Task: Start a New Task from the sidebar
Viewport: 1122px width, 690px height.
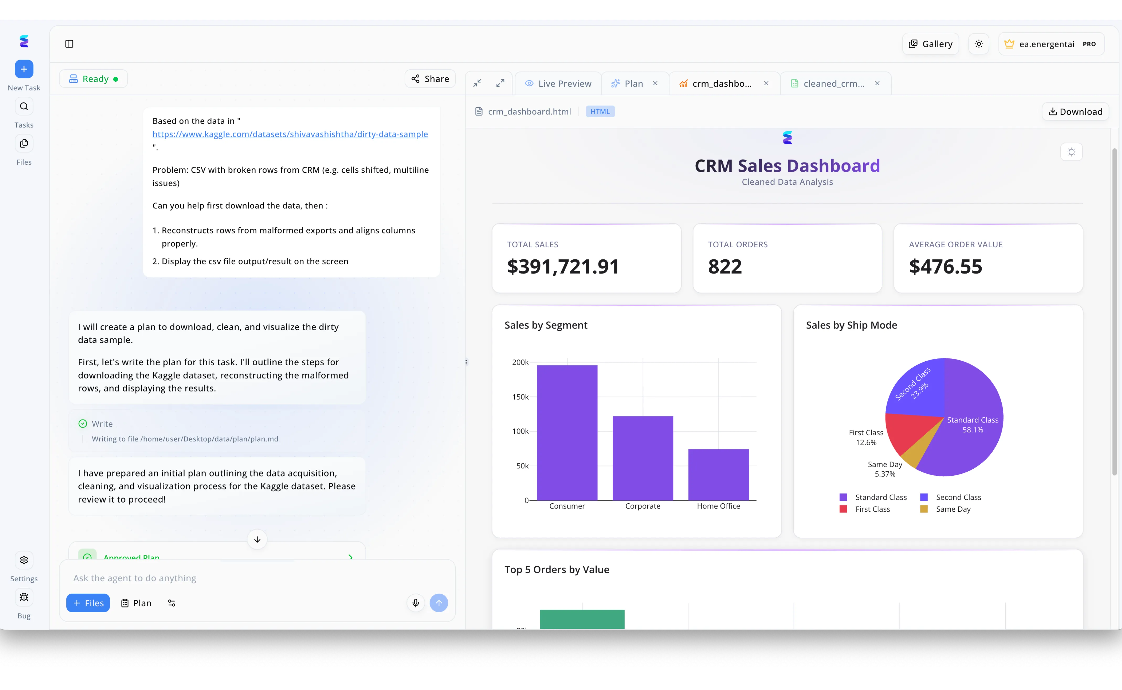Action: click(24, 69)
